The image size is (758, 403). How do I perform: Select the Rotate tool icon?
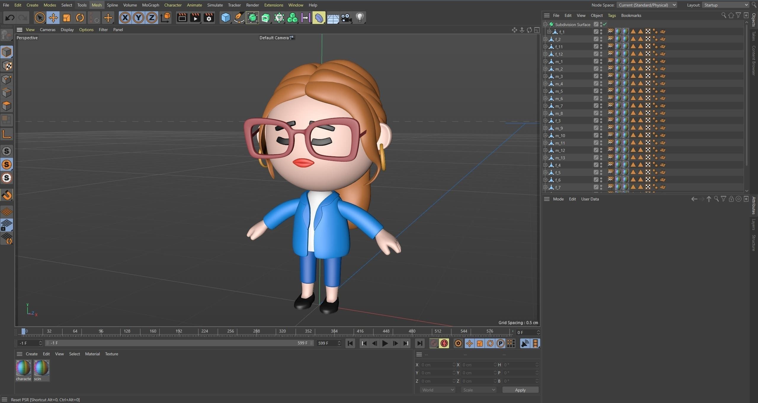(80, 18)
